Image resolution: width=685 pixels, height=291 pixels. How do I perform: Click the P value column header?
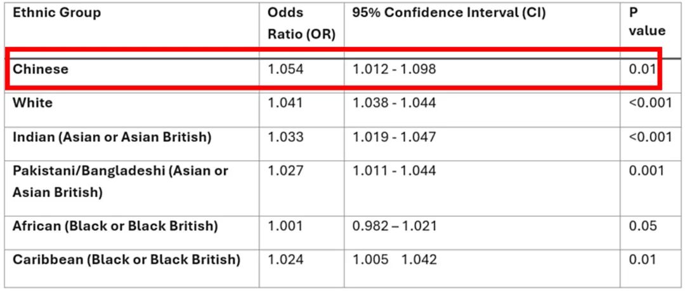click(x=647, y=22)
